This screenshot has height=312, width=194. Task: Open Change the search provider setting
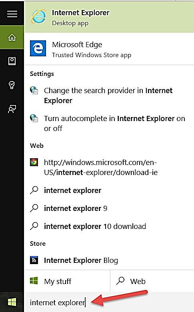point(109,95)
